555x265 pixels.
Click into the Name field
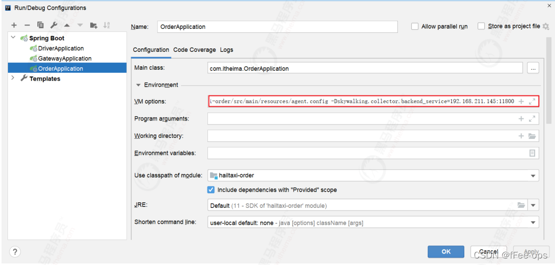pos(277,26)
